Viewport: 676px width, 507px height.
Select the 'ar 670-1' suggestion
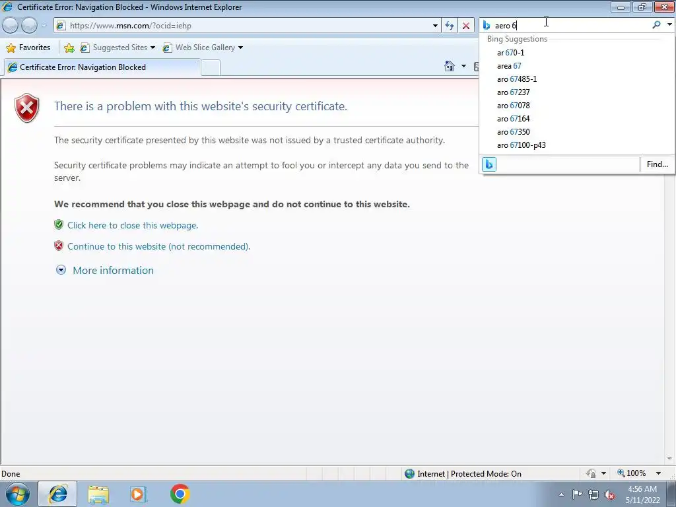(577, 53)
